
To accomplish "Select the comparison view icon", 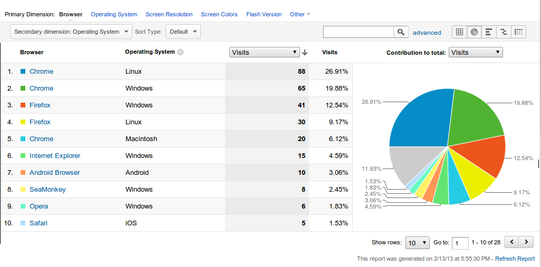I will (504, 32).
